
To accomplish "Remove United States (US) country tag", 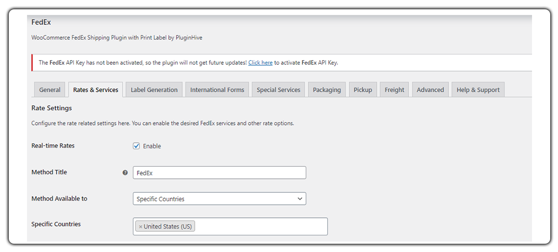I will 141,227.
